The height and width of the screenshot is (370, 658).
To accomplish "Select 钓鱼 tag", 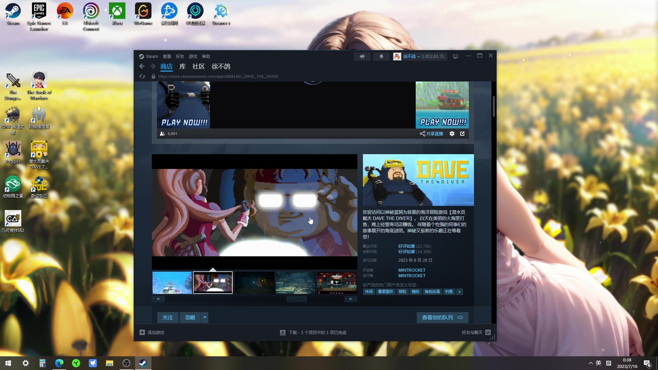I will click(449, 292).
